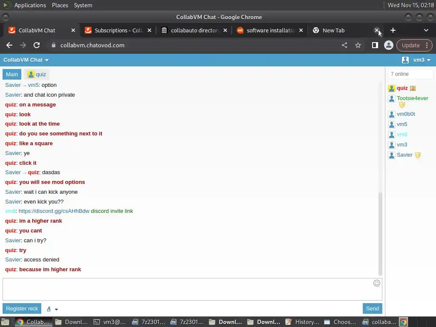
Task: Open the emoji smiley picker
Action: point(376,283)
